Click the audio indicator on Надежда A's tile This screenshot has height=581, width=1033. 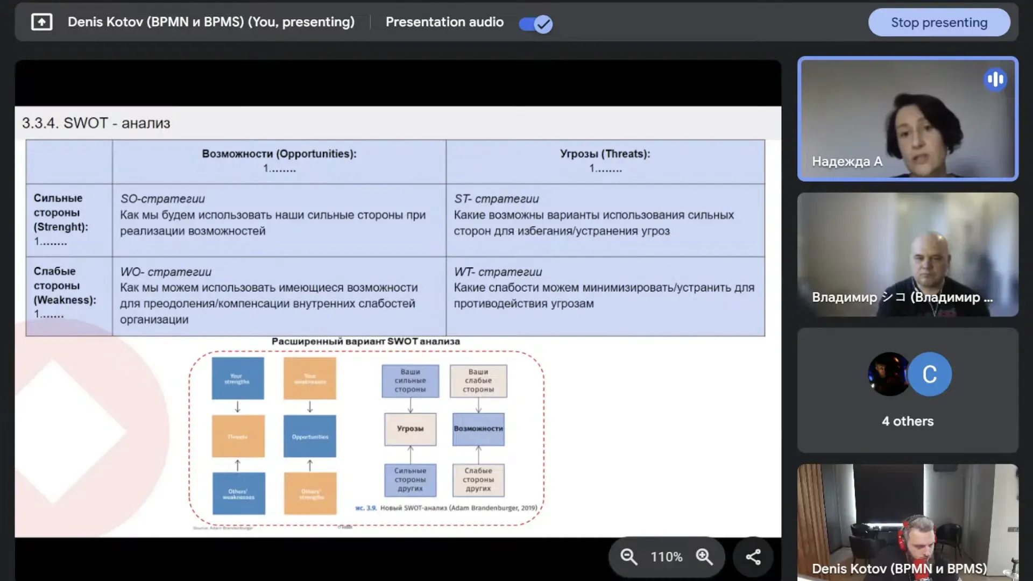(x=995, y=80)
